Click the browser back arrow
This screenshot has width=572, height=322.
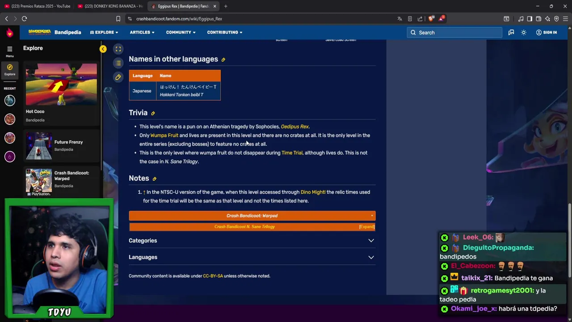click(x=6, y=19)
